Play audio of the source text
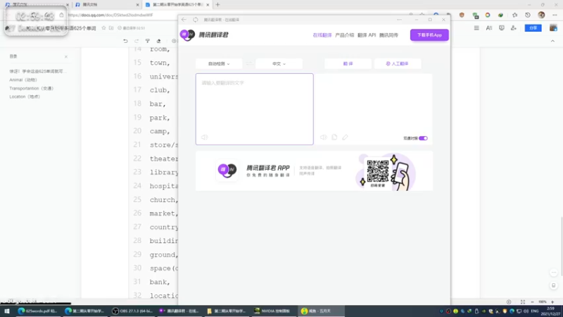 [205, 137]
